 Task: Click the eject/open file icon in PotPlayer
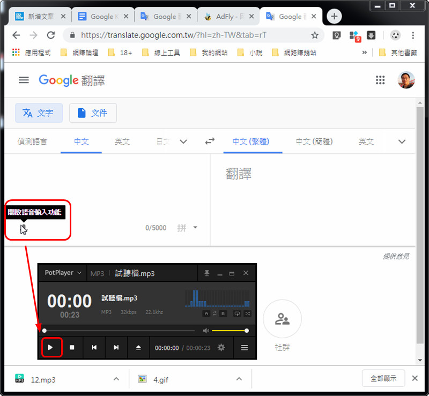coord(138,347)
